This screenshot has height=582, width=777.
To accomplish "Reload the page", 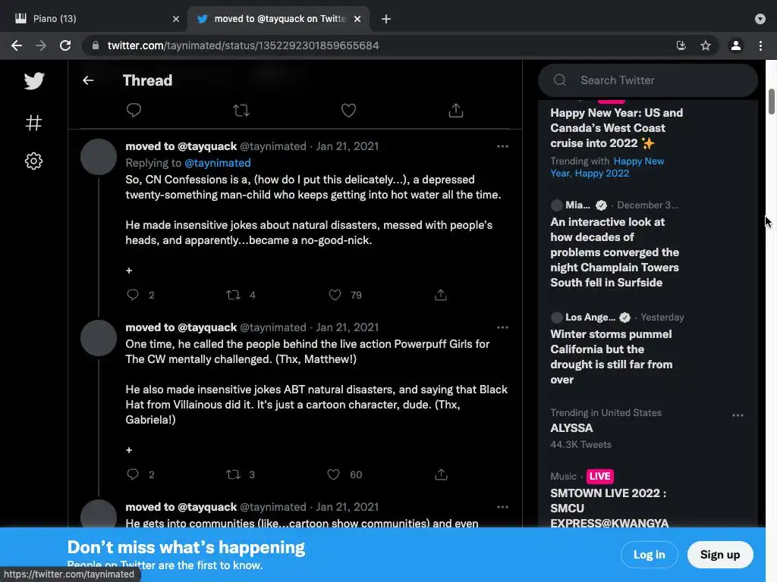I will 65,45.
